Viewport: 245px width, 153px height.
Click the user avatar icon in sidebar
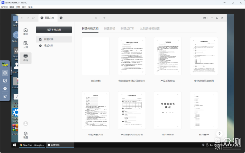tap(26, 123)
